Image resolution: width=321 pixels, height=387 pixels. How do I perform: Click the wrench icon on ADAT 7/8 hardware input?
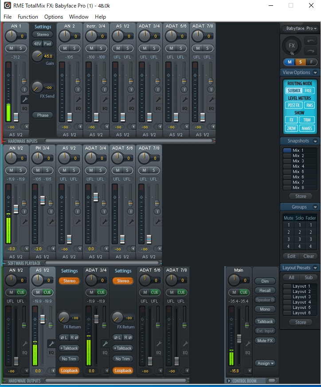pyautogui.click(x=211, y=99)
